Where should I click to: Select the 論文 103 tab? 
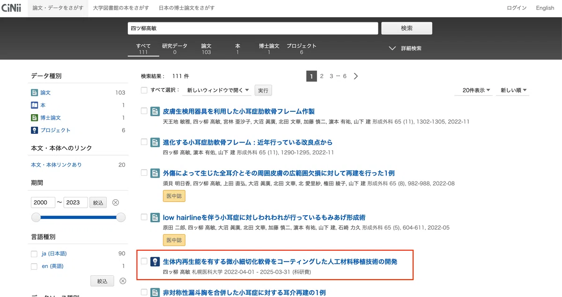click(x=206, y=49)
